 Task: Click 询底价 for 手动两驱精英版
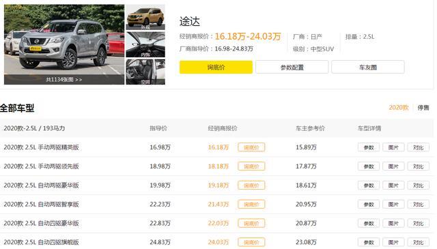pyautogui.click(x=251, y=147)
